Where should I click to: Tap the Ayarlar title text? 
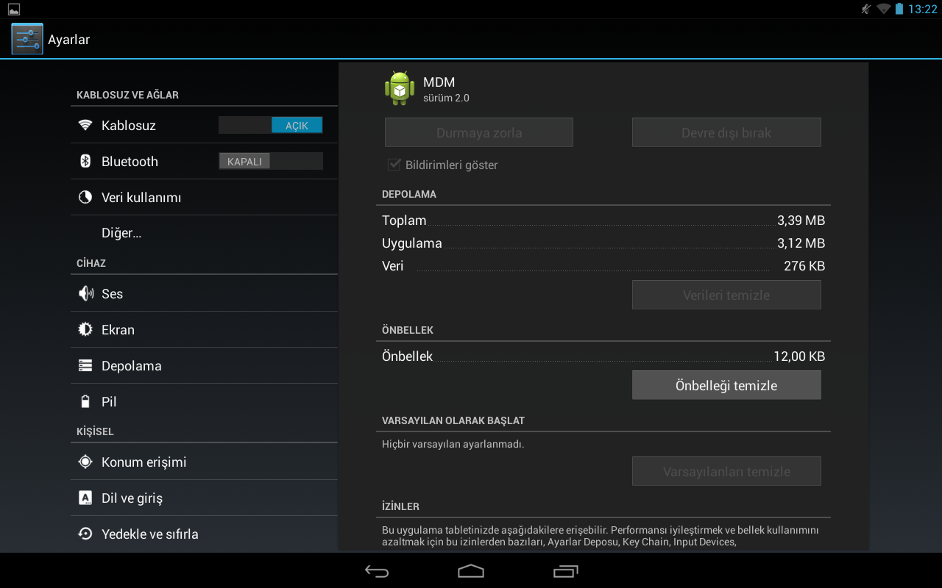[x=68, y=40]
